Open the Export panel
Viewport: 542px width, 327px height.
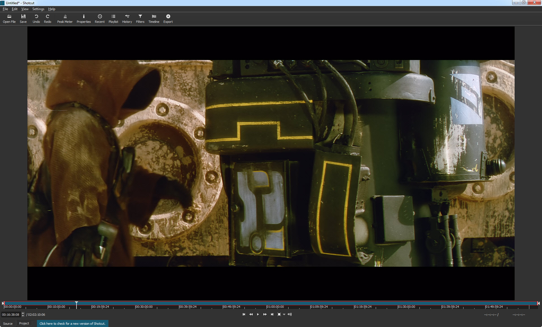click(x=168, y=19)
